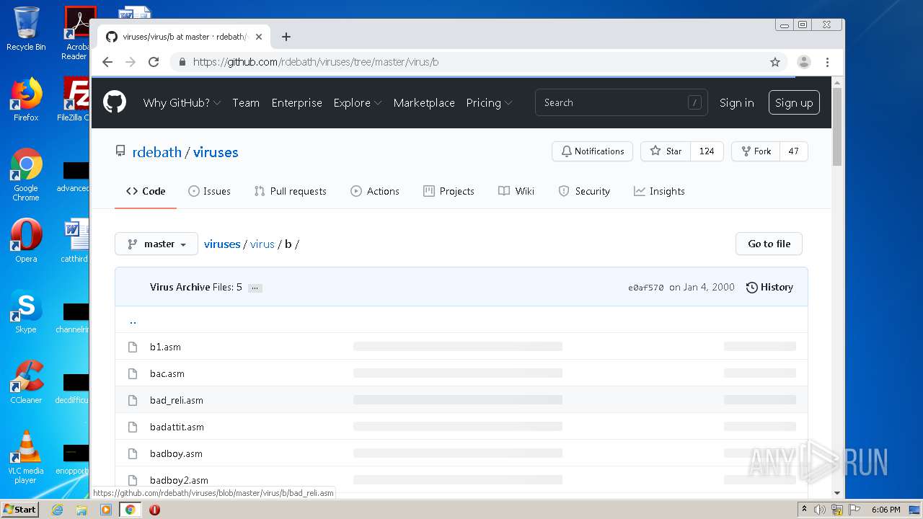Open Google Chrome desktop shortcut
Viewport: 923px width, 519px height.
click(26, 174)
